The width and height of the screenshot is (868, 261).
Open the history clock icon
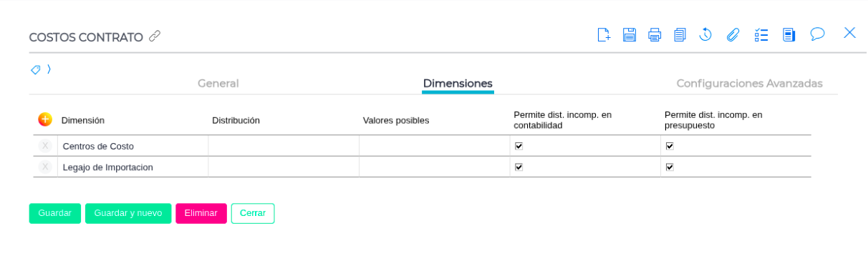705,34
